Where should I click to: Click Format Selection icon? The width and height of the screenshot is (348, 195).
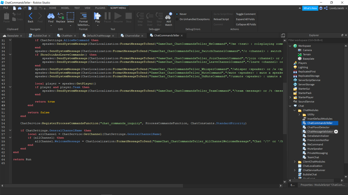click(83, 16)
